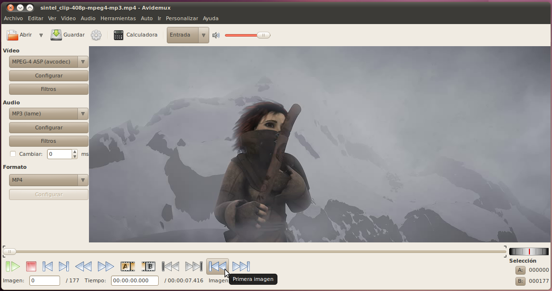Screen dimensions: 552x291
Task: Click the Cambiar milliseconds input field
Action: [x=60, y=154]
